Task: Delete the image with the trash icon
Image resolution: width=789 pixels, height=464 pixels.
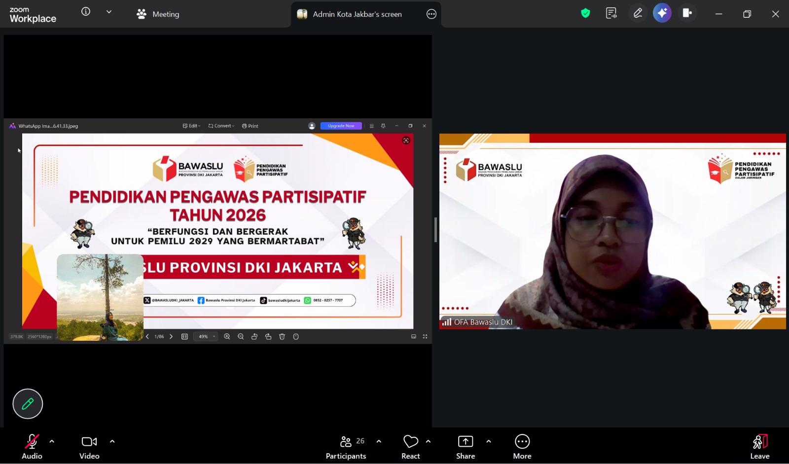Action: [282, 337]
